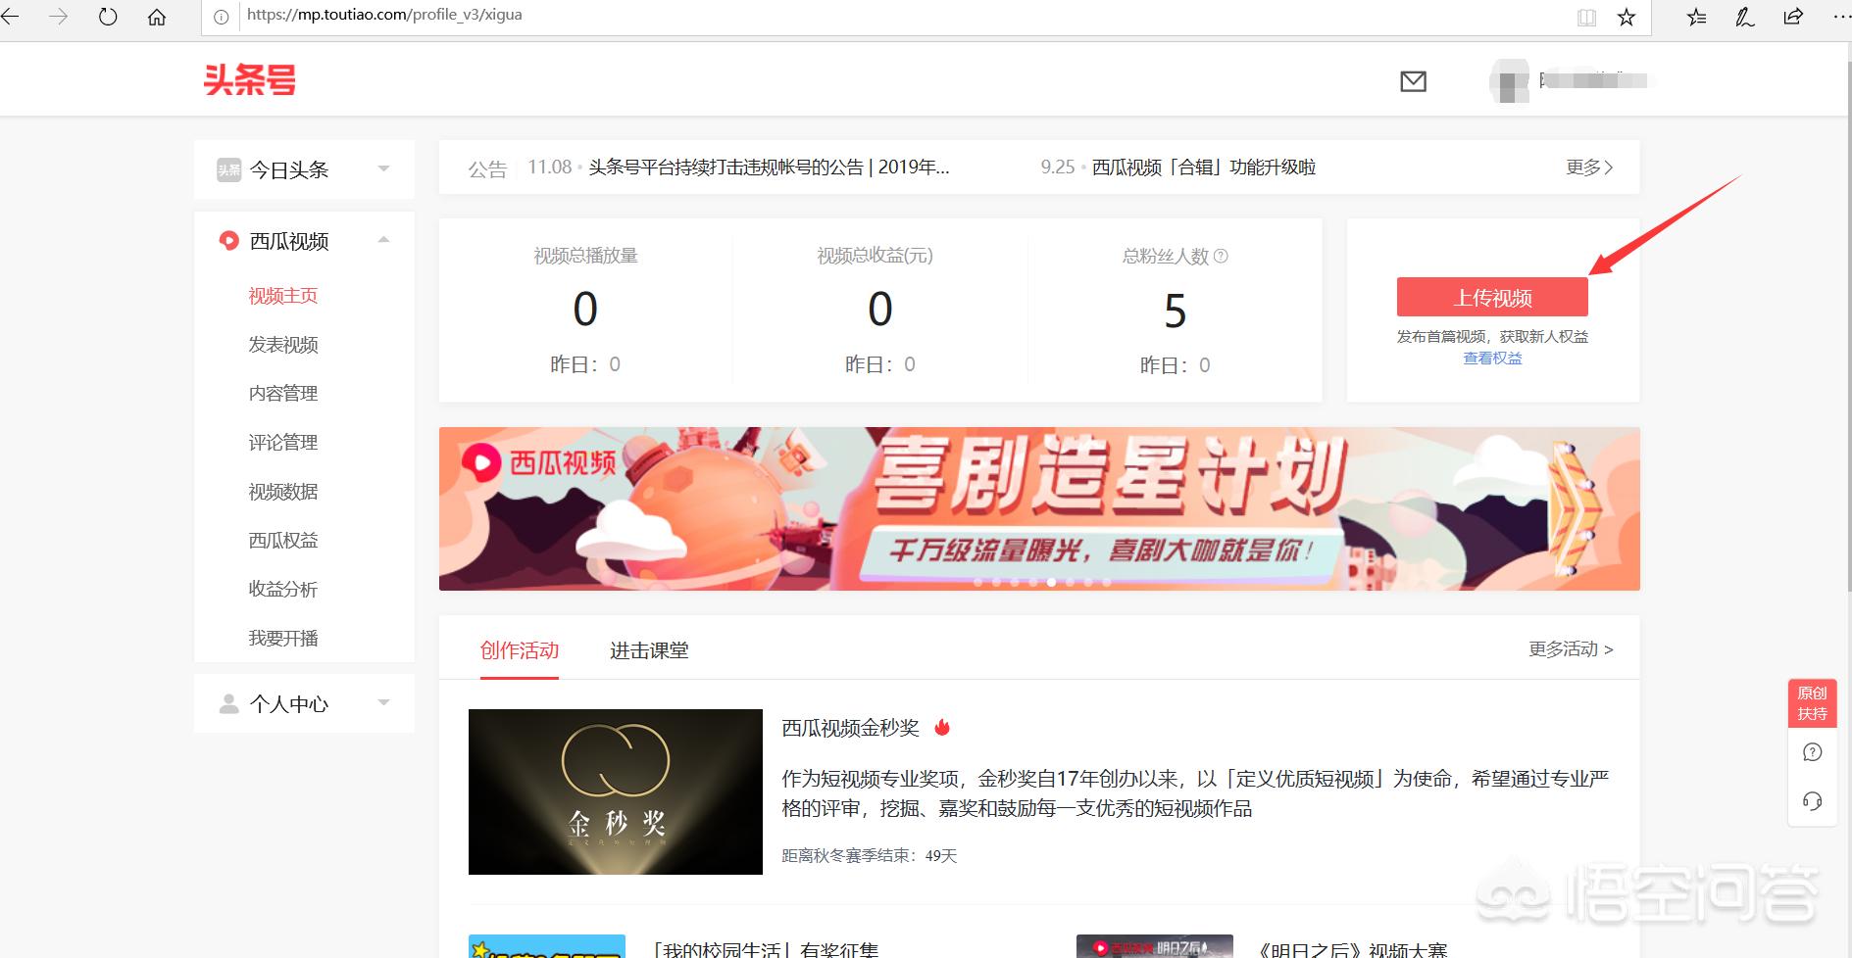1852x958 pixels.
Task: Click the 视频总播放量 value
Action: (x=585, y=310)
